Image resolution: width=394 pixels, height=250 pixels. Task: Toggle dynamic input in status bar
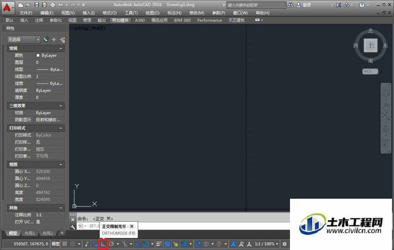[95, 244]
